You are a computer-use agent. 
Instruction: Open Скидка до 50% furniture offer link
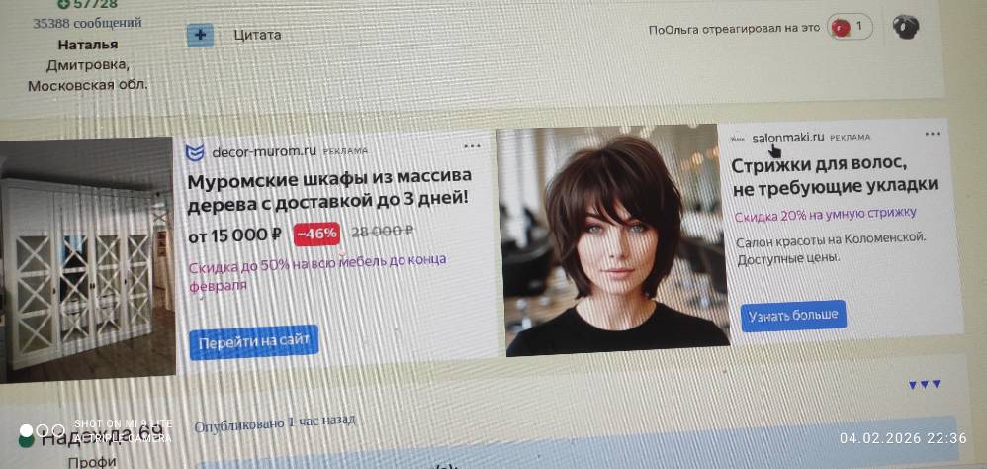click(x=317, y=272)
